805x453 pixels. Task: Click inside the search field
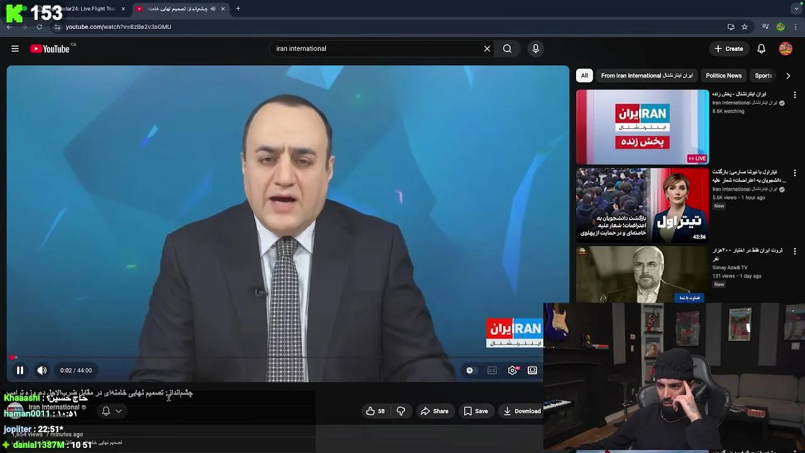click(376, 48)
